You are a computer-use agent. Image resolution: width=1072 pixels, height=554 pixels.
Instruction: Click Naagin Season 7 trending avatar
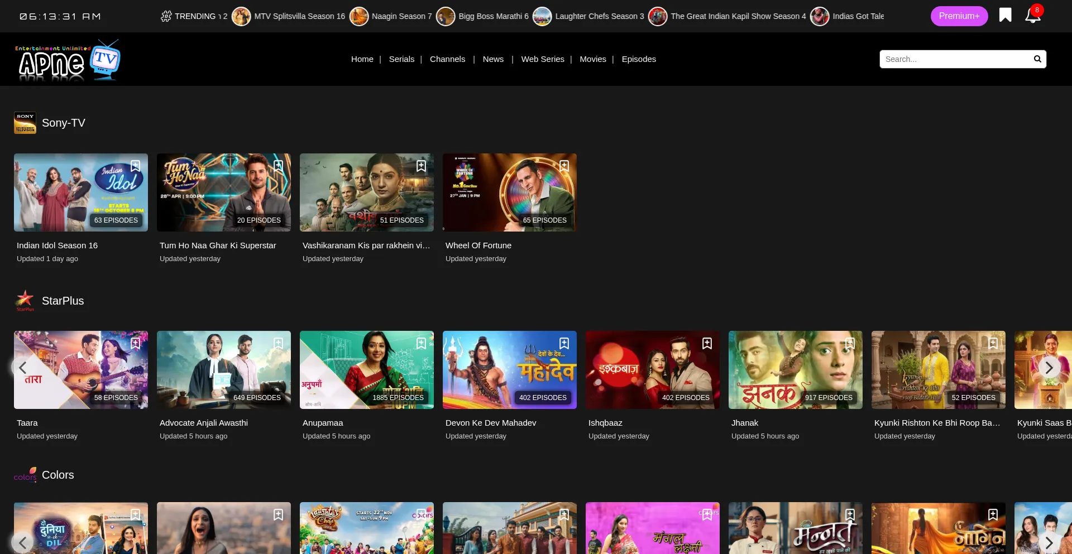click(359, 16)
